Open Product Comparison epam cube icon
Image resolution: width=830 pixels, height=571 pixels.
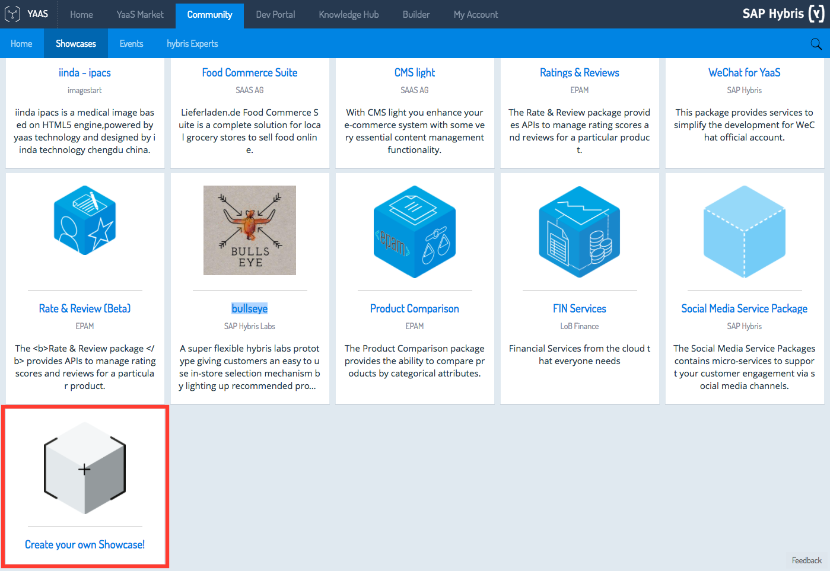click(415, 231)
